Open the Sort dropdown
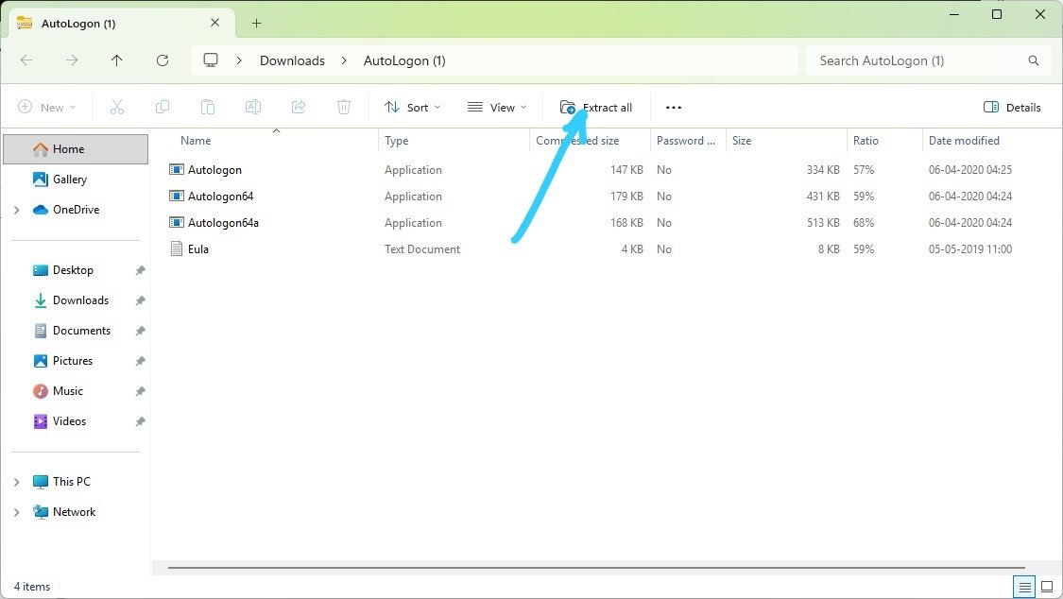Image resolution: width=1063 pixels, height=599 pixels. [x=413, y=108]
